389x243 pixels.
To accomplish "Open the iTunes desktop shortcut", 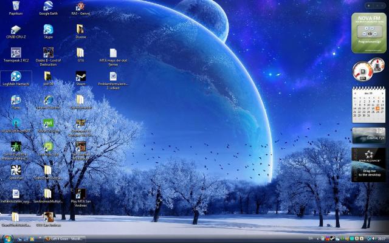I will 16,100.
